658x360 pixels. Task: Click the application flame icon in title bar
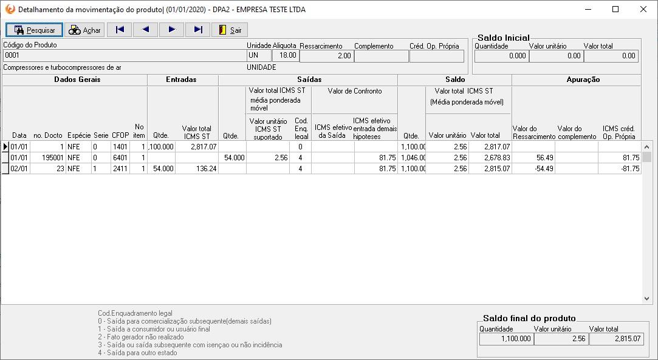tap(10, 9)
